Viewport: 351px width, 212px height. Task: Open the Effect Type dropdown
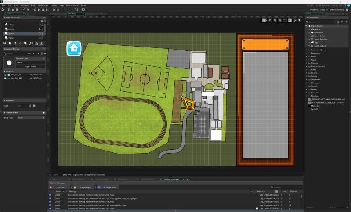click(30, 118)
